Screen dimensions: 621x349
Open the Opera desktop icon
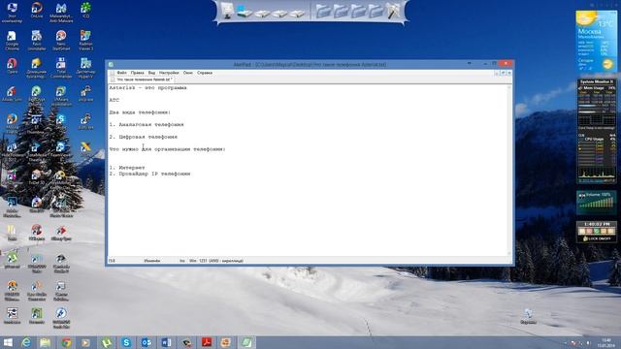point(12,66)
